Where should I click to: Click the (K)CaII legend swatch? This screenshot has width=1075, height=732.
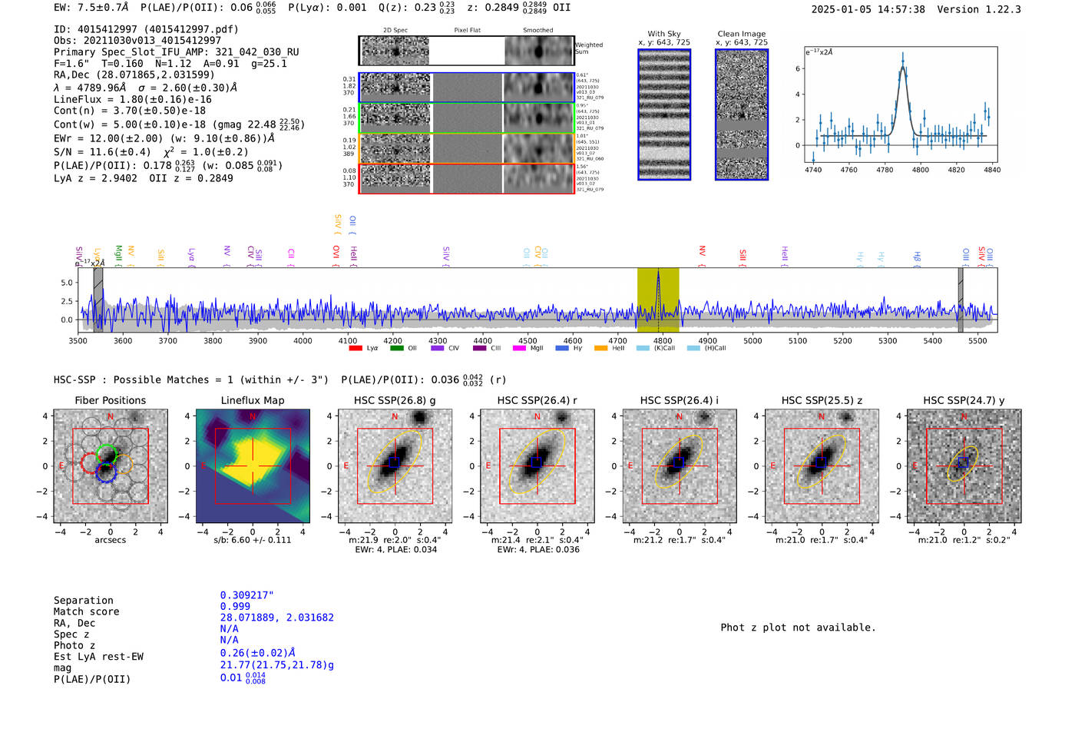pos(643,348)
